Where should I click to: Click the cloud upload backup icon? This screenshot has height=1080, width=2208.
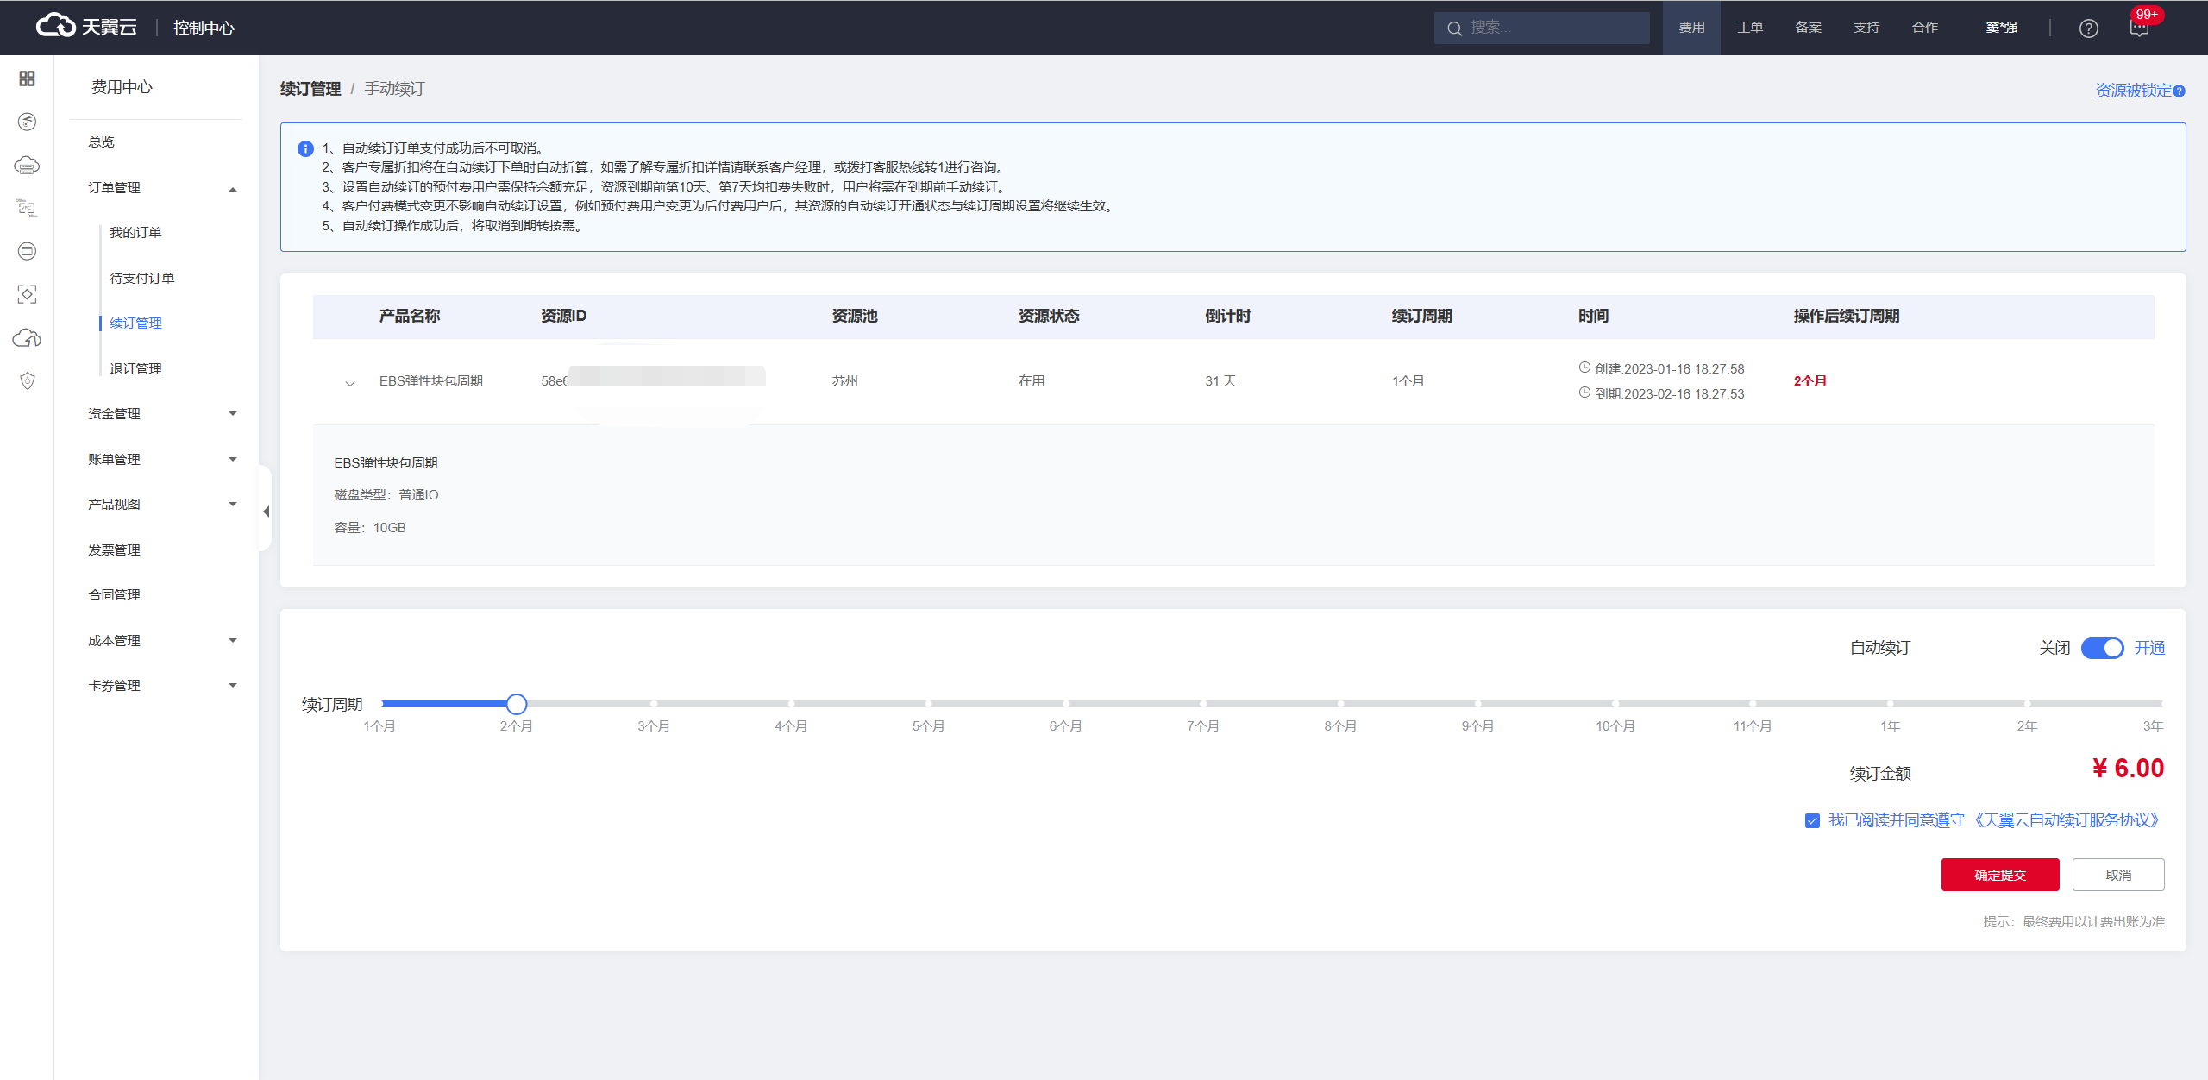coord(27,337)
